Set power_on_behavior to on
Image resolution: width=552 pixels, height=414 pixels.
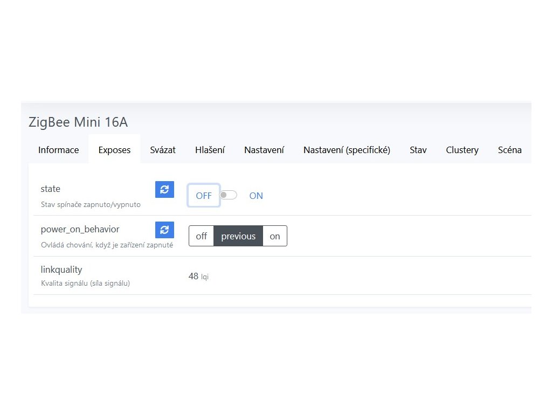274,236
